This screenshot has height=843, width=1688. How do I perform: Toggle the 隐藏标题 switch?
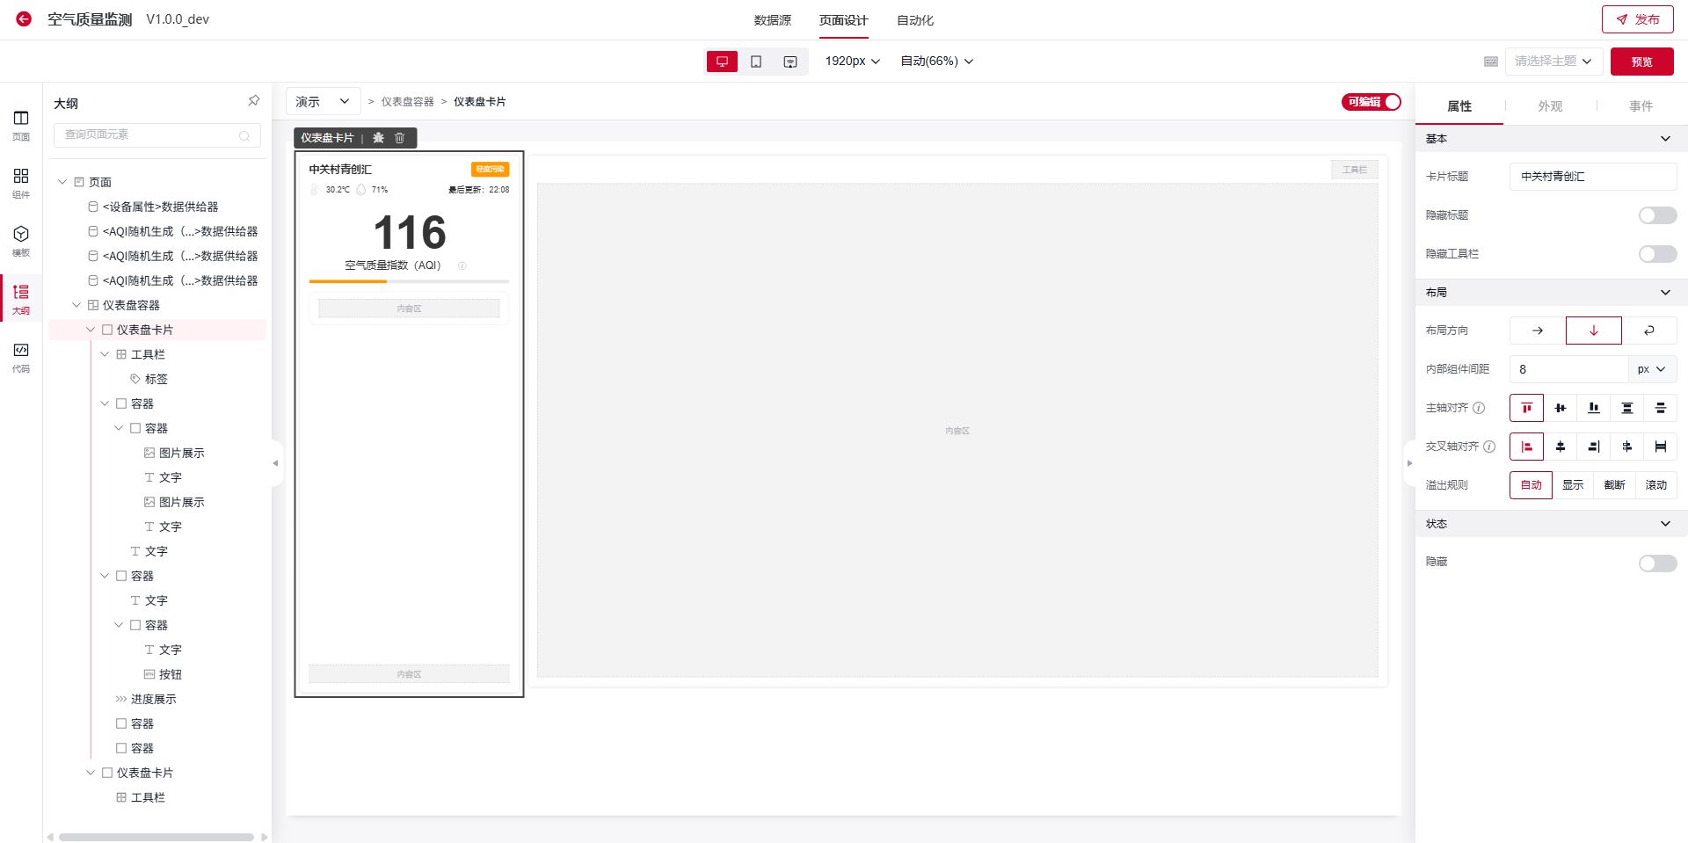[x=1656, y=215]
